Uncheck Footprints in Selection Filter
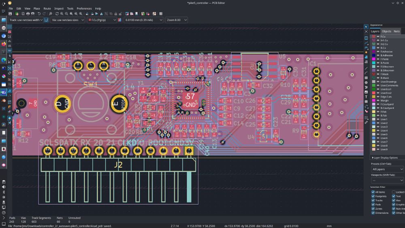Image resolution: width=405 pixels, height=228 pixels. 373,196
